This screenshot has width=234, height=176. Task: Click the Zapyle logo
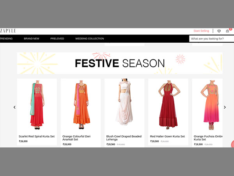(x=8, y=31)
